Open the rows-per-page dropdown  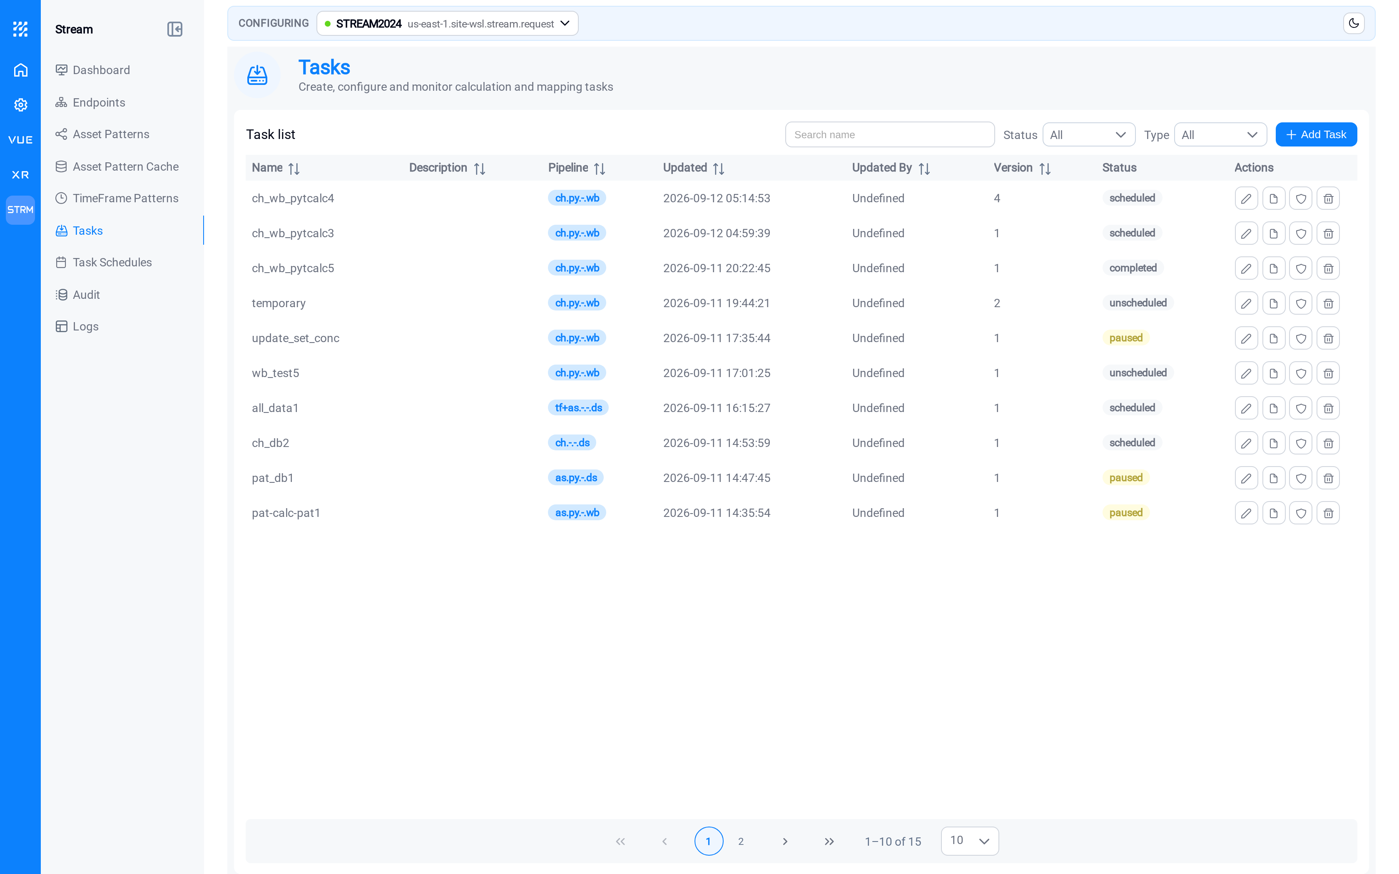969,841
